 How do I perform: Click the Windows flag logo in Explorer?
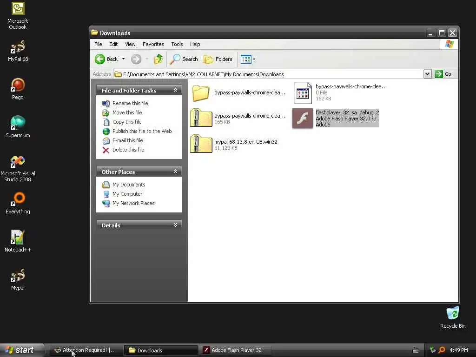point(449,44)
